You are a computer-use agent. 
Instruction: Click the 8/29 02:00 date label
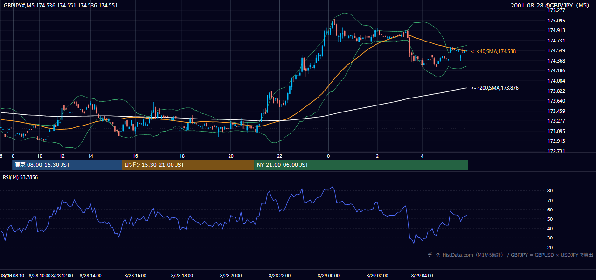(x=377, y=275)
